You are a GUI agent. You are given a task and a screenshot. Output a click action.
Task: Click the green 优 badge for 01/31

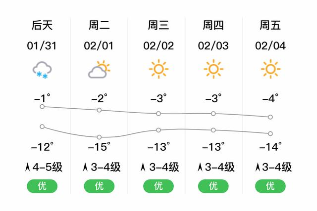pos(42,186)
